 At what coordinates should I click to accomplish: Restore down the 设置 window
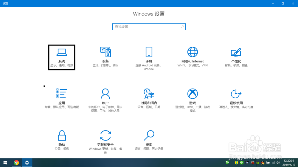(x=283, y=3)
